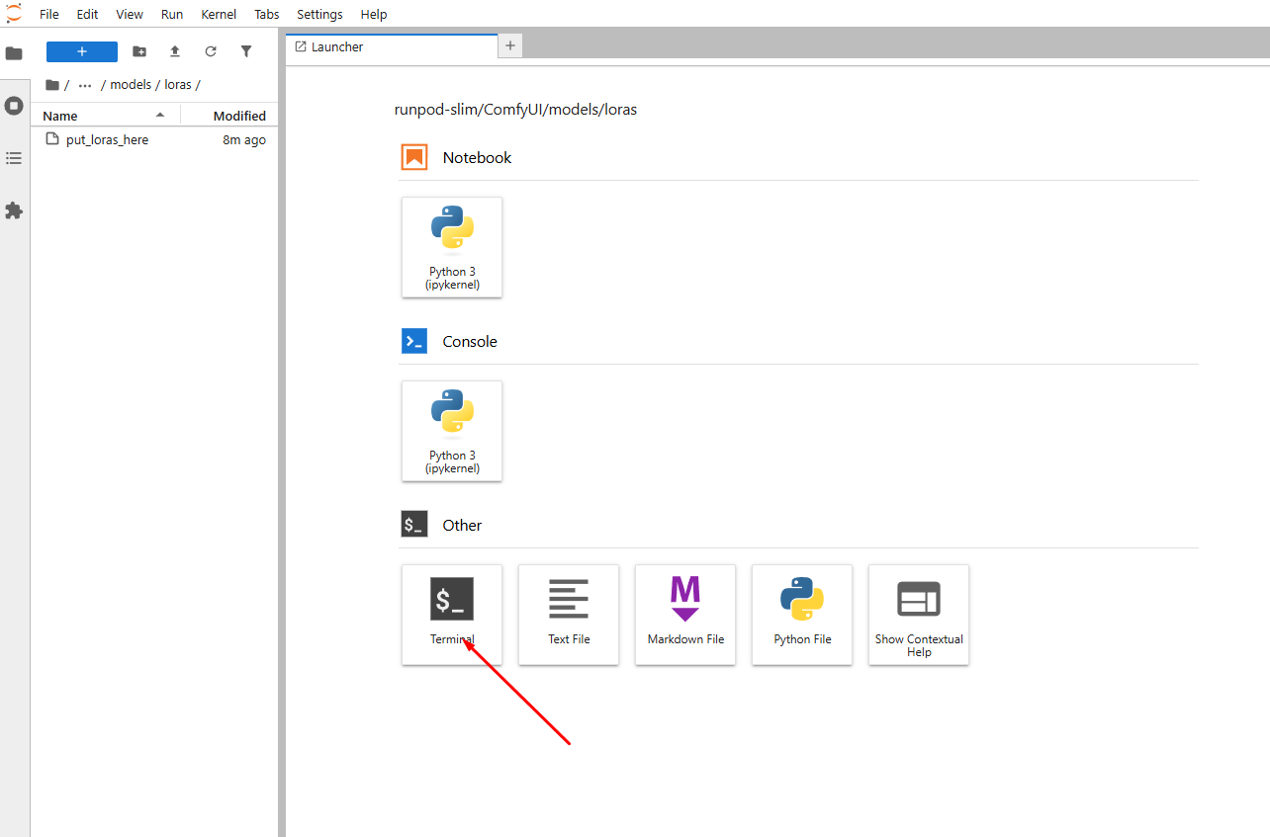Click the New Folder toolbar icon
This screenshot has width=1270, height=837.
point(139,51)
